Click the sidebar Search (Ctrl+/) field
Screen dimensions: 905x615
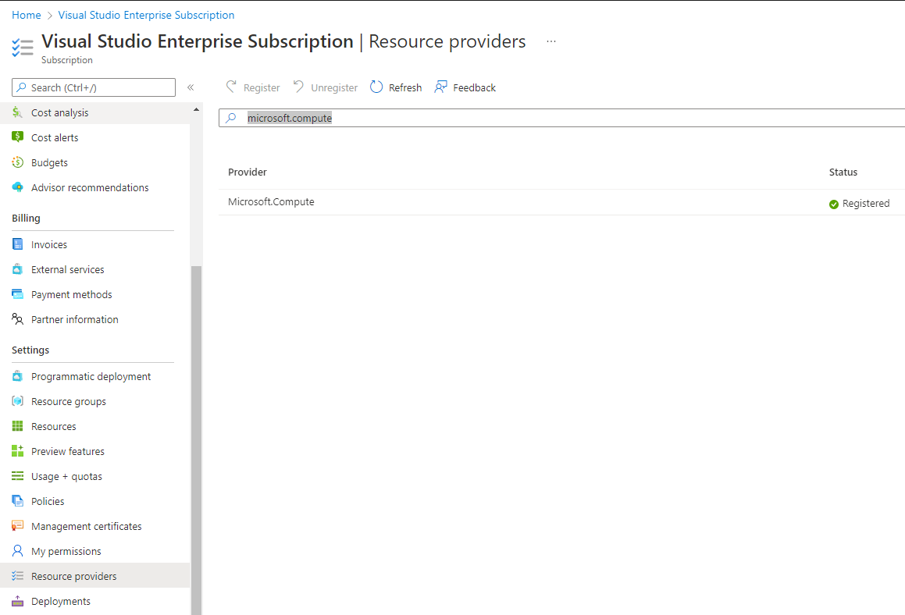coord(94,87)
